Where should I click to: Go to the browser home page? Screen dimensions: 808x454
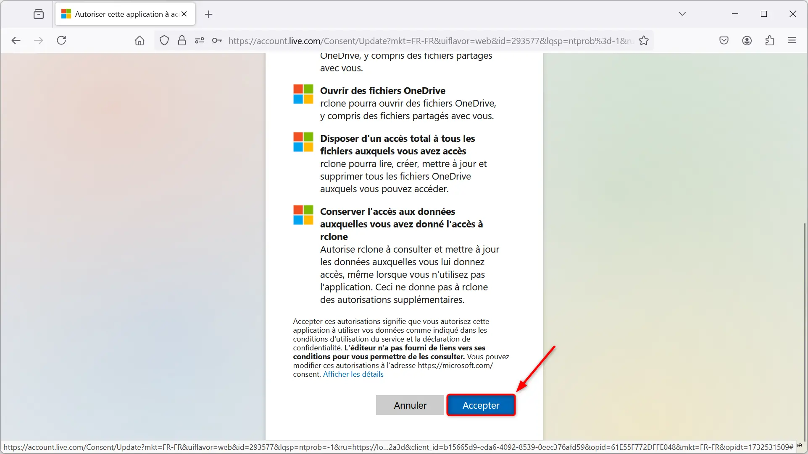tap(139, 40)
